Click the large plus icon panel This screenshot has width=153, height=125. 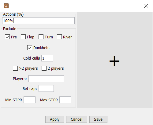point(114,60)
